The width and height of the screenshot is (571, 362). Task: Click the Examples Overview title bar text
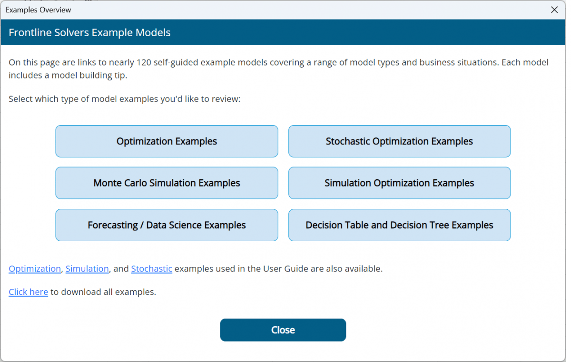pos(39,10)
